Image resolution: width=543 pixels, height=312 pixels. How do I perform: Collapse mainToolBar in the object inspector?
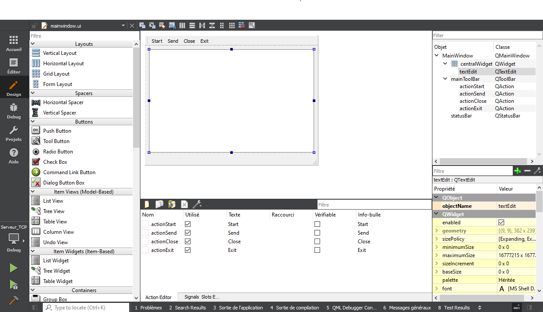[445, 79]
